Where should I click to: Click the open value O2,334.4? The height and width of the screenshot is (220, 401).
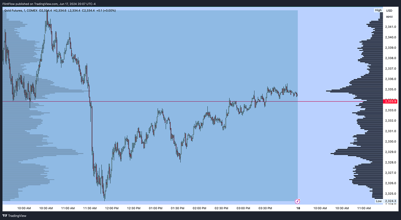(x=45, y=10)
